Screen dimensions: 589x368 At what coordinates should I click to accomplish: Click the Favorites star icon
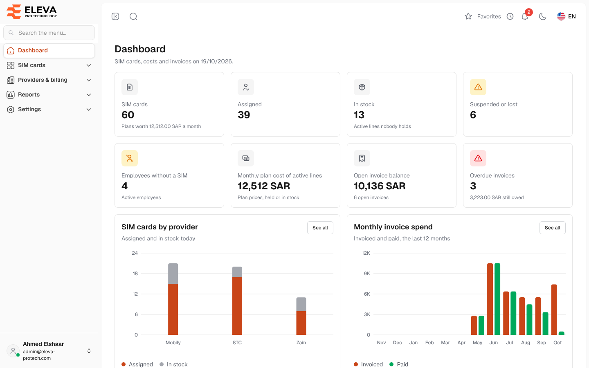click(468, 16)
